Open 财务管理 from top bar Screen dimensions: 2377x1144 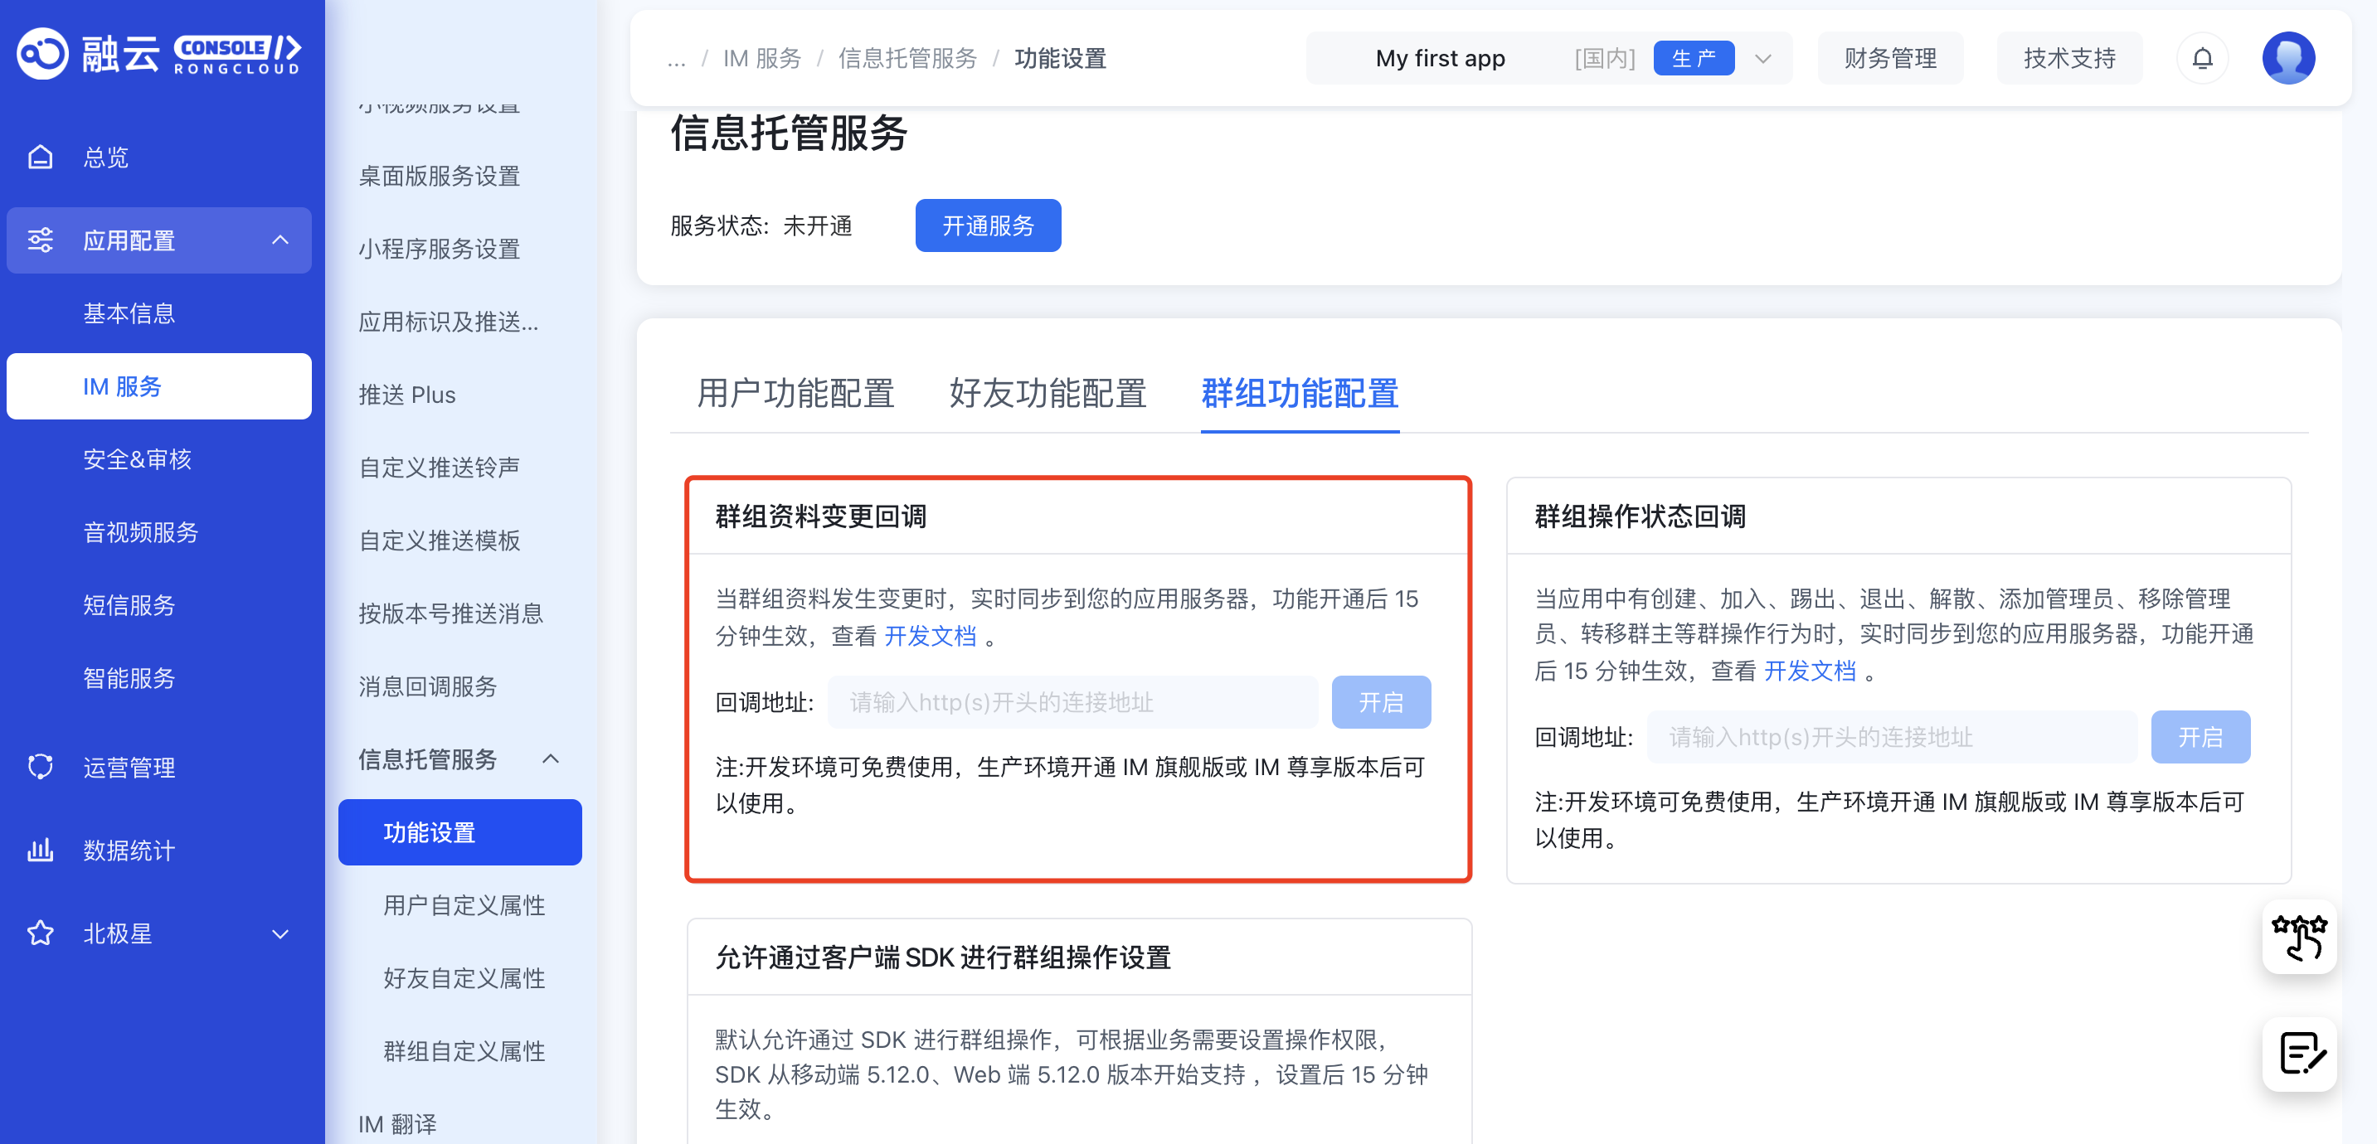point(1890,58)
